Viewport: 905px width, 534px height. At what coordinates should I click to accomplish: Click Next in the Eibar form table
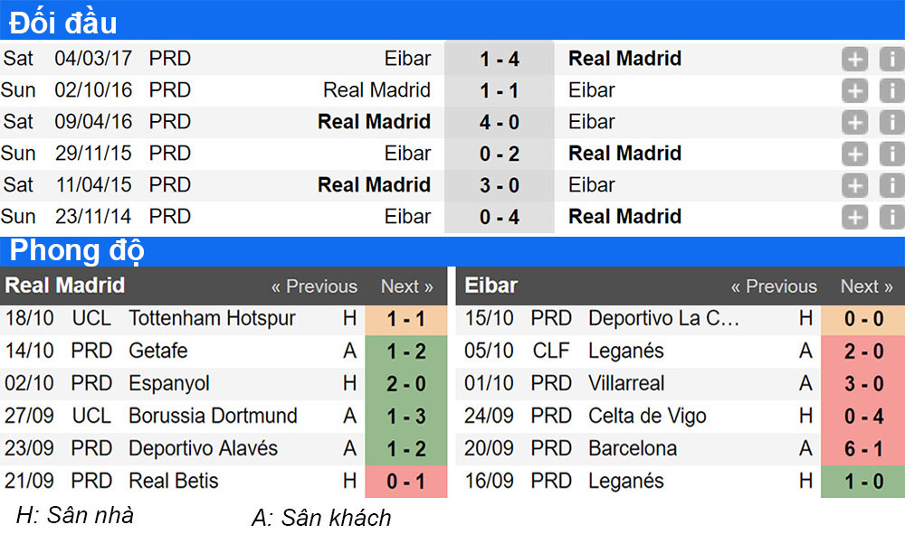click(x=866, y=286)
